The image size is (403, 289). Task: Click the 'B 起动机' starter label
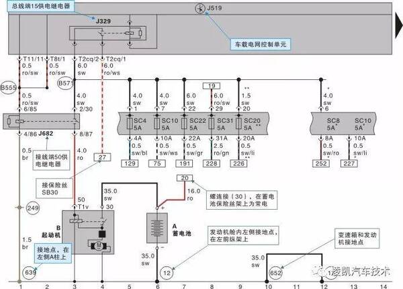click(52, 231)
